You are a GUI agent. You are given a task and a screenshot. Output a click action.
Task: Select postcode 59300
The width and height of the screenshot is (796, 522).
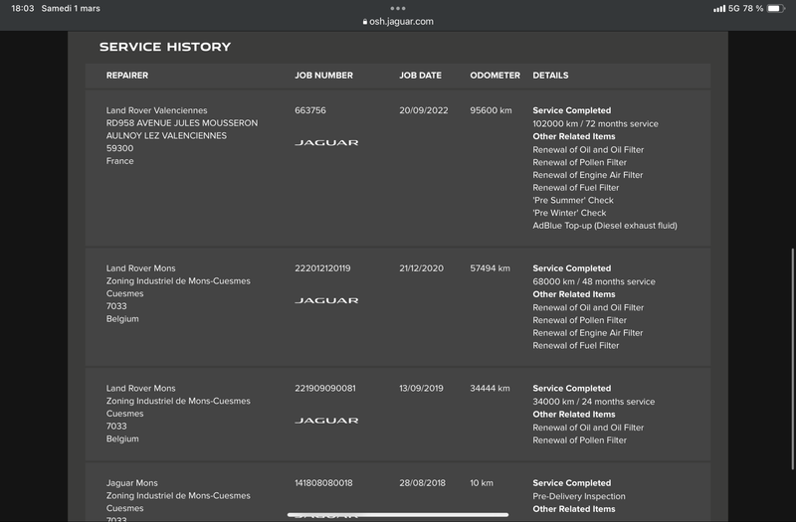(119, 148)
